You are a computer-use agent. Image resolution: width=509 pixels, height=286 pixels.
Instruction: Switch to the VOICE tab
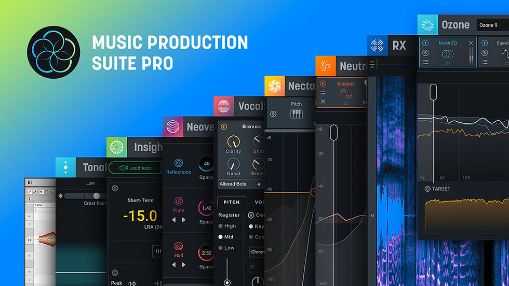[x=258, y=202]
